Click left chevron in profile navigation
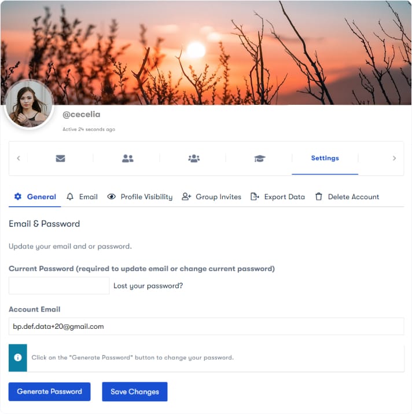 (19, 158)
